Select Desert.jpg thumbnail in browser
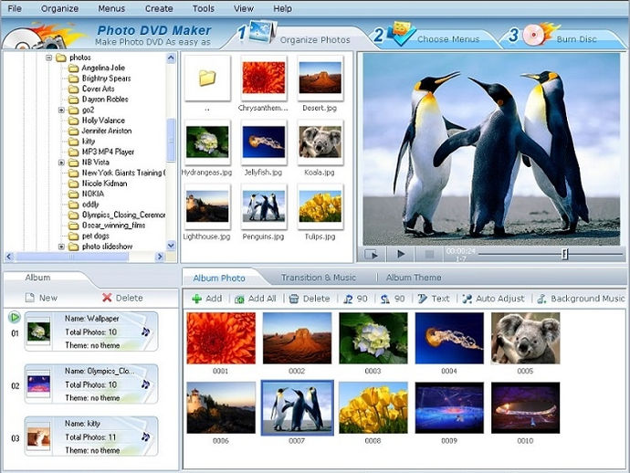Screen dimensions: 630x473 (320, 78)
